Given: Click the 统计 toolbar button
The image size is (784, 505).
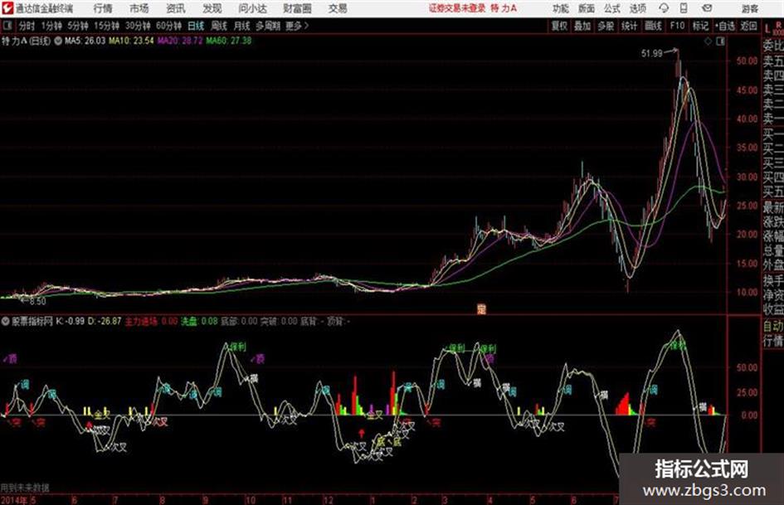Looking at the screenshot, I should pyautogui.click(x=629, y=26).
